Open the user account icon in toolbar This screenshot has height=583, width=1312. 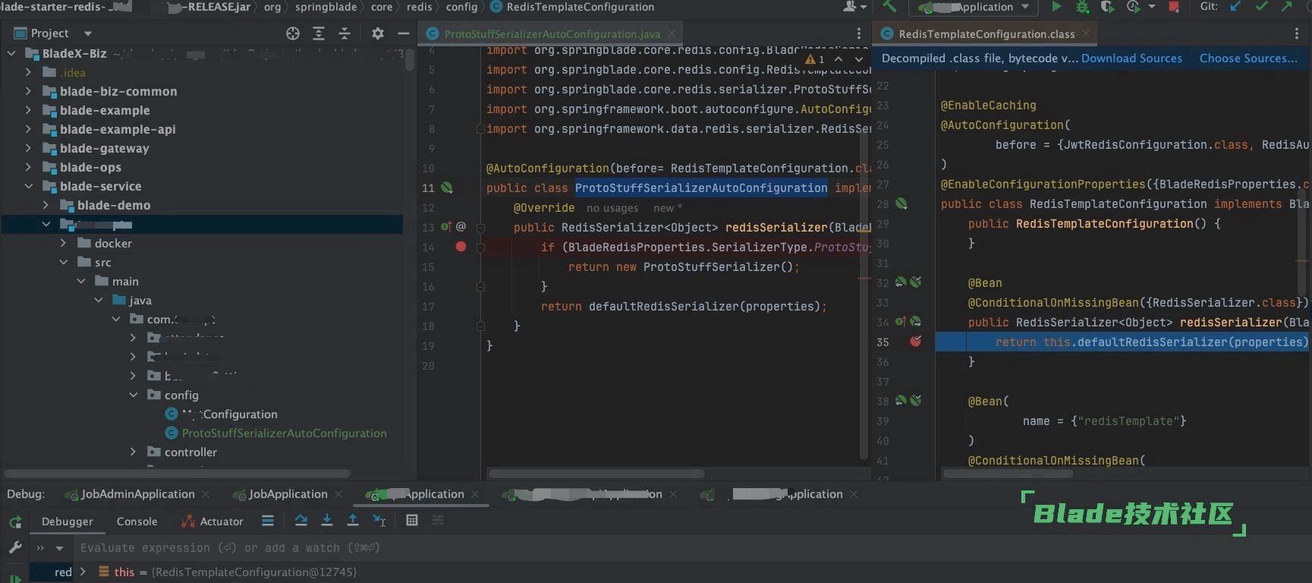click(x=853, y=7)
